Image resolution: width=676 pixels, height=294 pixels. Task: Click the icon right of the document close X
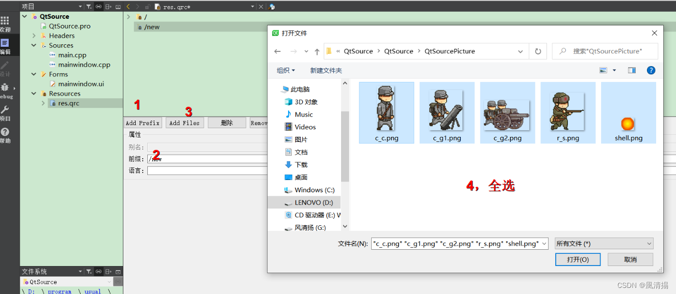point(272,7)
